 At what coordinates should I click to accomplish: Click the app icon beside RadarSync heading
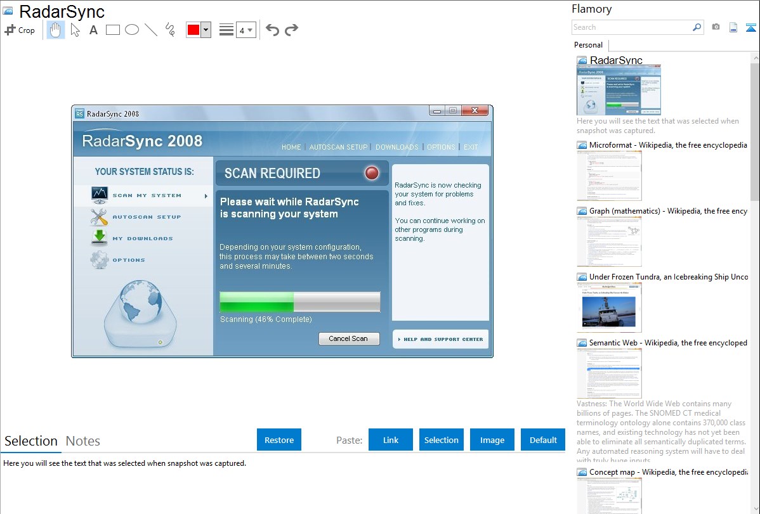click(8, 11)
